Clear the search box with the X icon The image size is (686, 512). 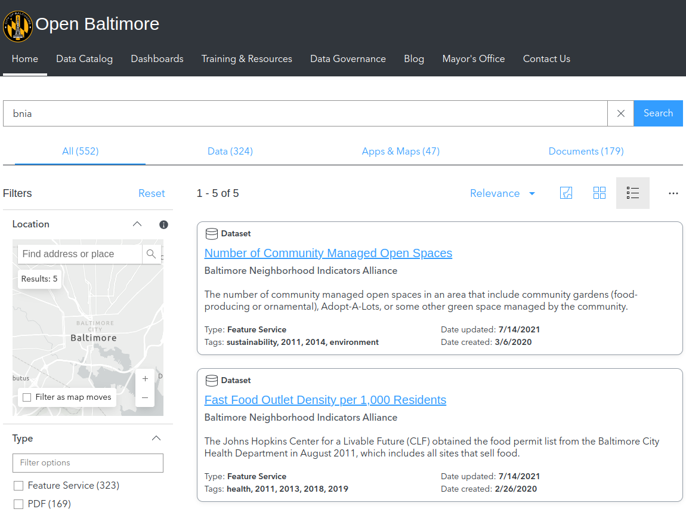pos(620,113)
